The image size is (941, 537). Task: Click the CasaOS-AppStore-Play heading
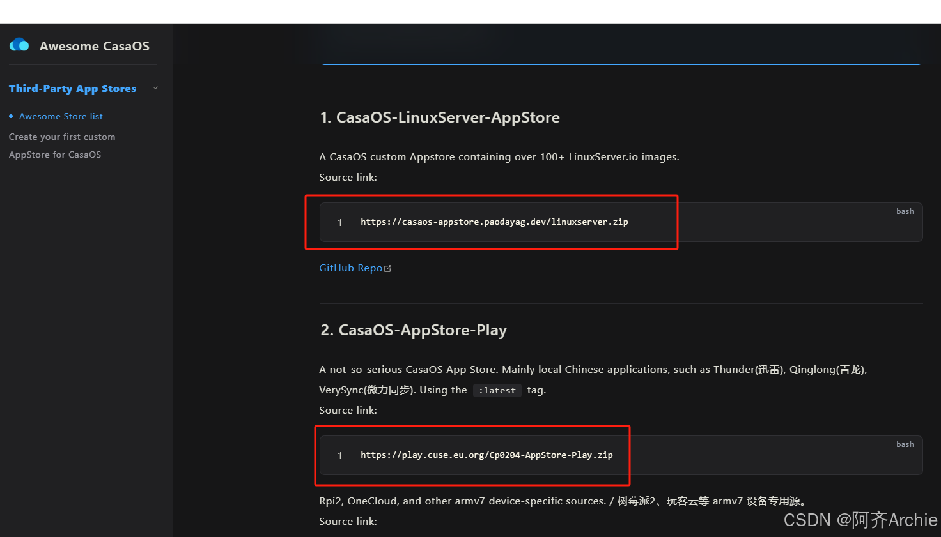tap(414, 330)
